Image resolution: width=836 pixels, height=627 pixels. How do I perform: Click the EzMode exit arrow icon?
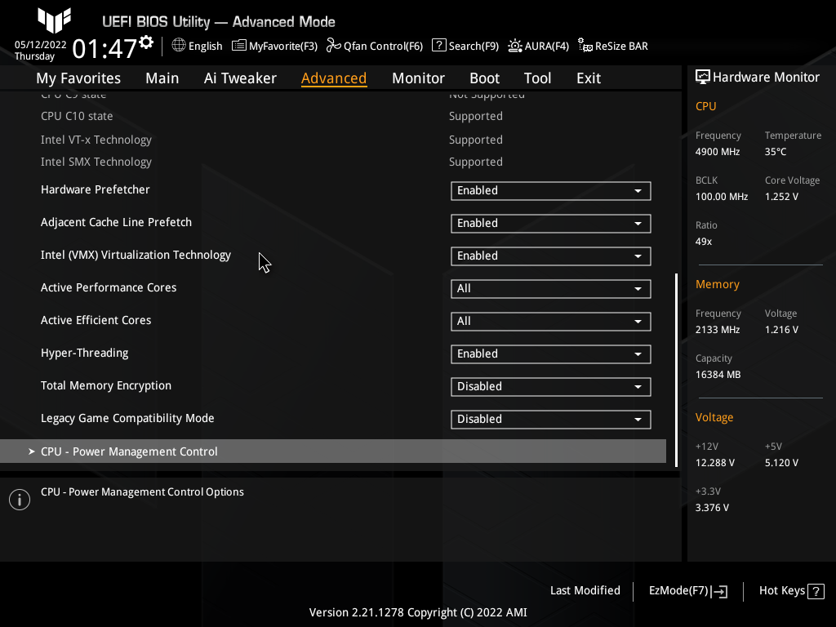click(x=719, y=591)
